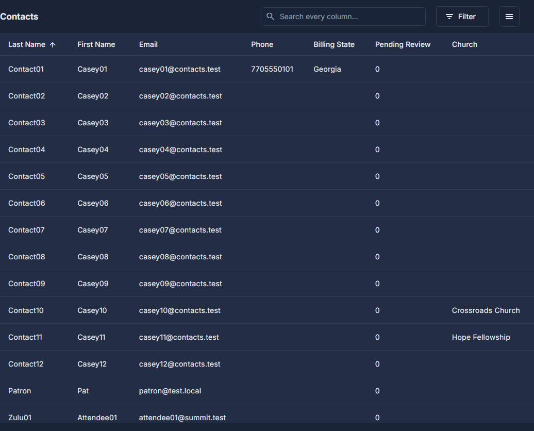
Task: Select the Zulu01 last name cell
Action: pyautogui.click(x=20, y=418)
